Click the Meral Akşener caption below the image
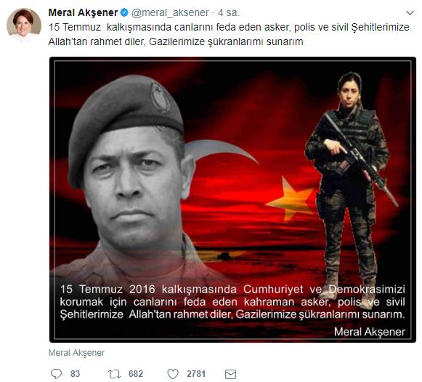The width and height of the screenshot is (422, 382). coord(76,353)
